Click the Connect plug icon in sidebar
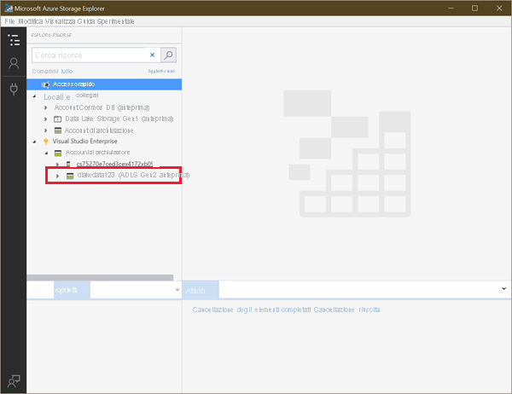This screenshot has height=394, width=512. pyautogui.click(x=14, y=89)
